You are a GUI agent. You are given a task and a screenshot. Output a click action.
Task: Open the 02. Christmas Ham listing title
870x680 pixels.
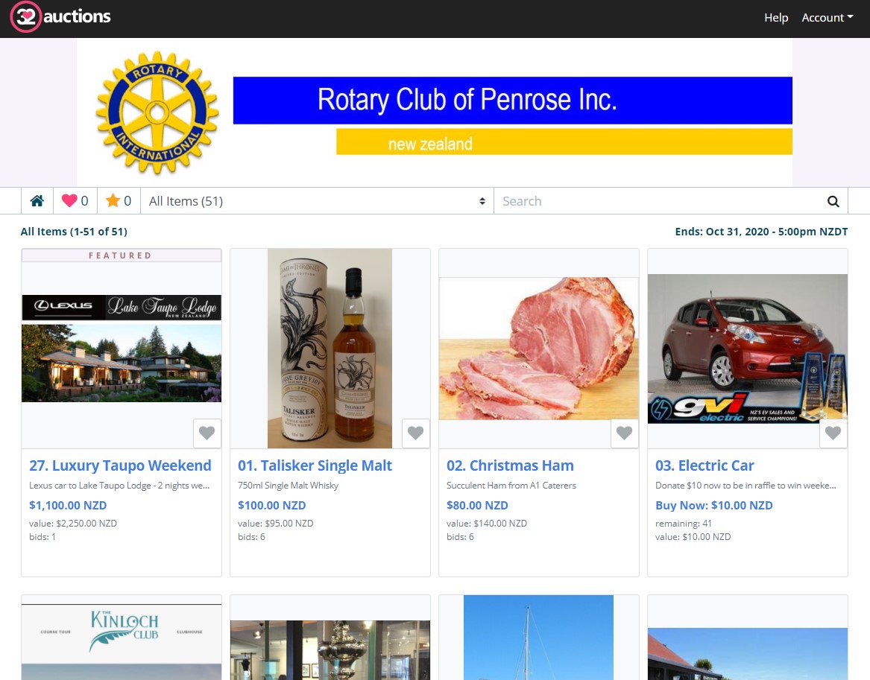[510, 465]
